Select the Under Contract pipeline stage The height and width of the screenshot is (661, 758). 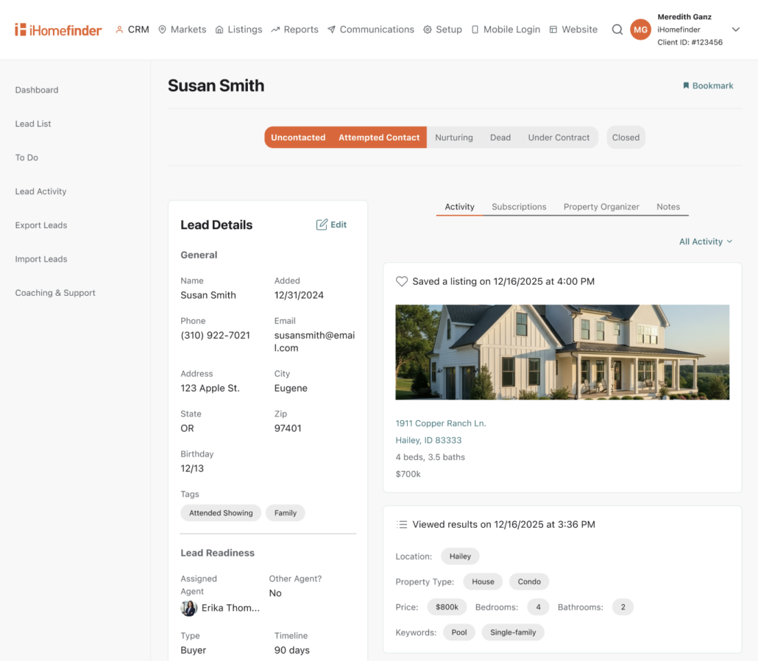[x=559, y=138]
